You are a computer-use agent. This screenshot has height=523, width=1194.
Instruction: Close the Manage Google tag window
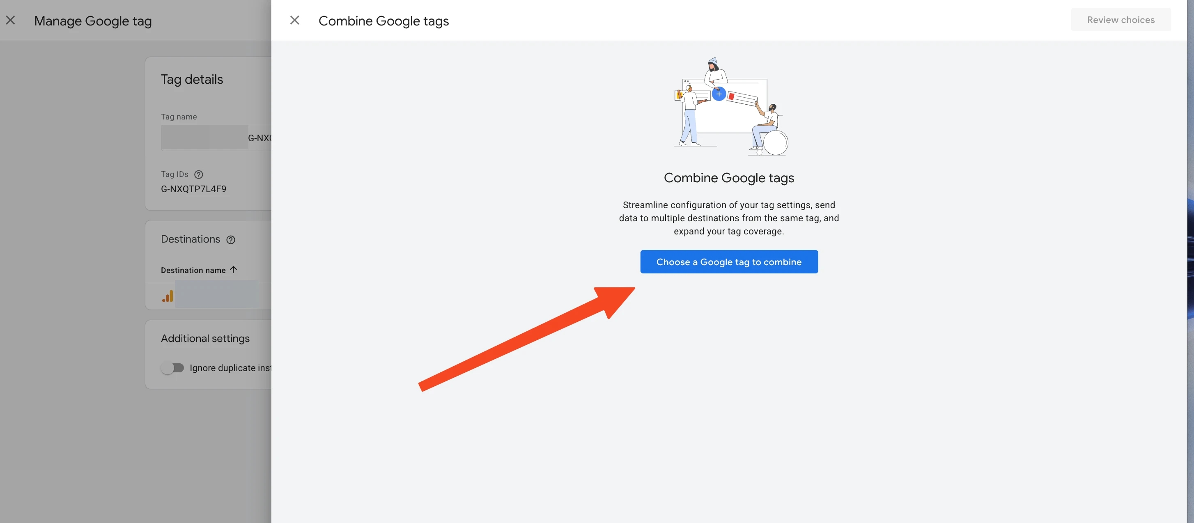10,21
